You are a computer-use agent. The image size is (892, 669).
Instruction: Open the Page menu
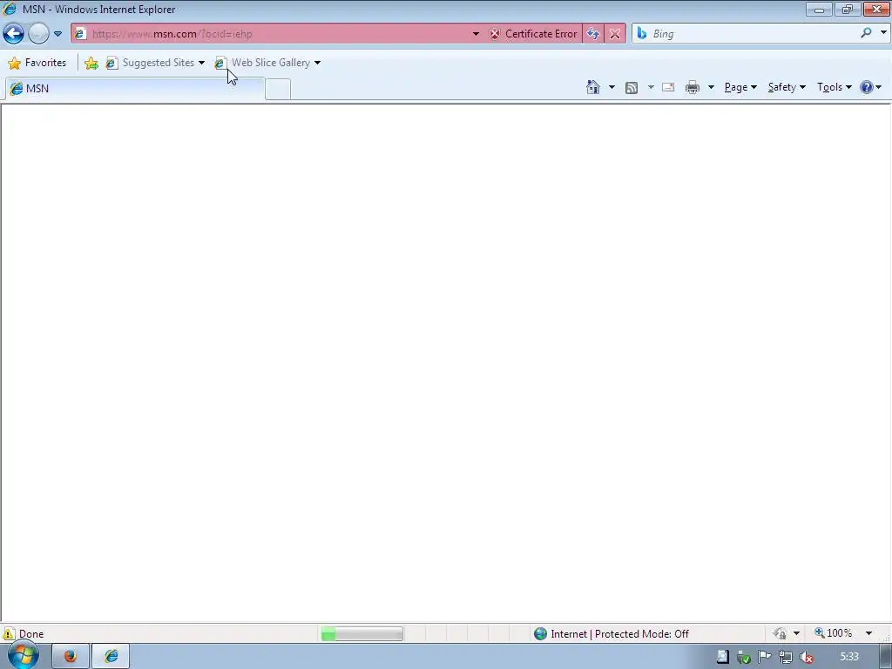tap(740, 87)
